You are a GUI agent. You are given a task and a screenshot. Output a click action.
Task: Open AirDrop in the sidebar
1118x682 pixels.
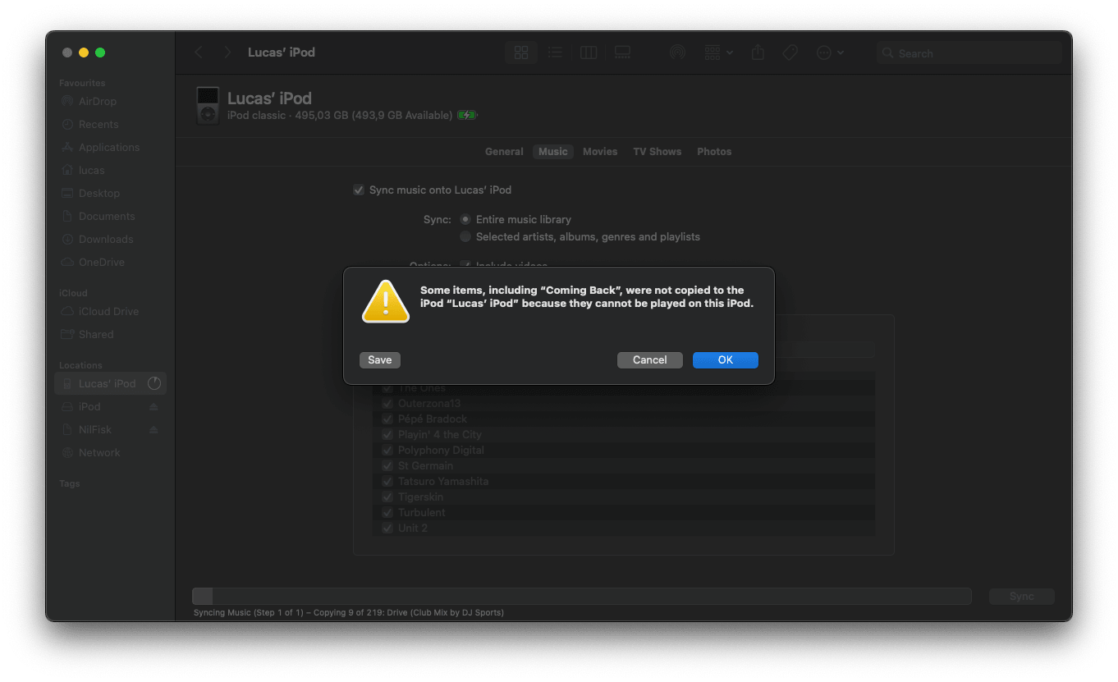click(110, 102)
